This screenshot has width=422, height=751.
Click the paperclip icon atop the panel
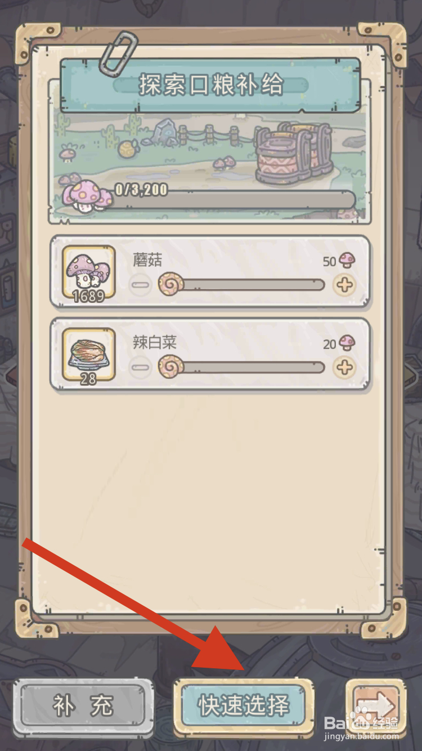[x=119, y=53]
